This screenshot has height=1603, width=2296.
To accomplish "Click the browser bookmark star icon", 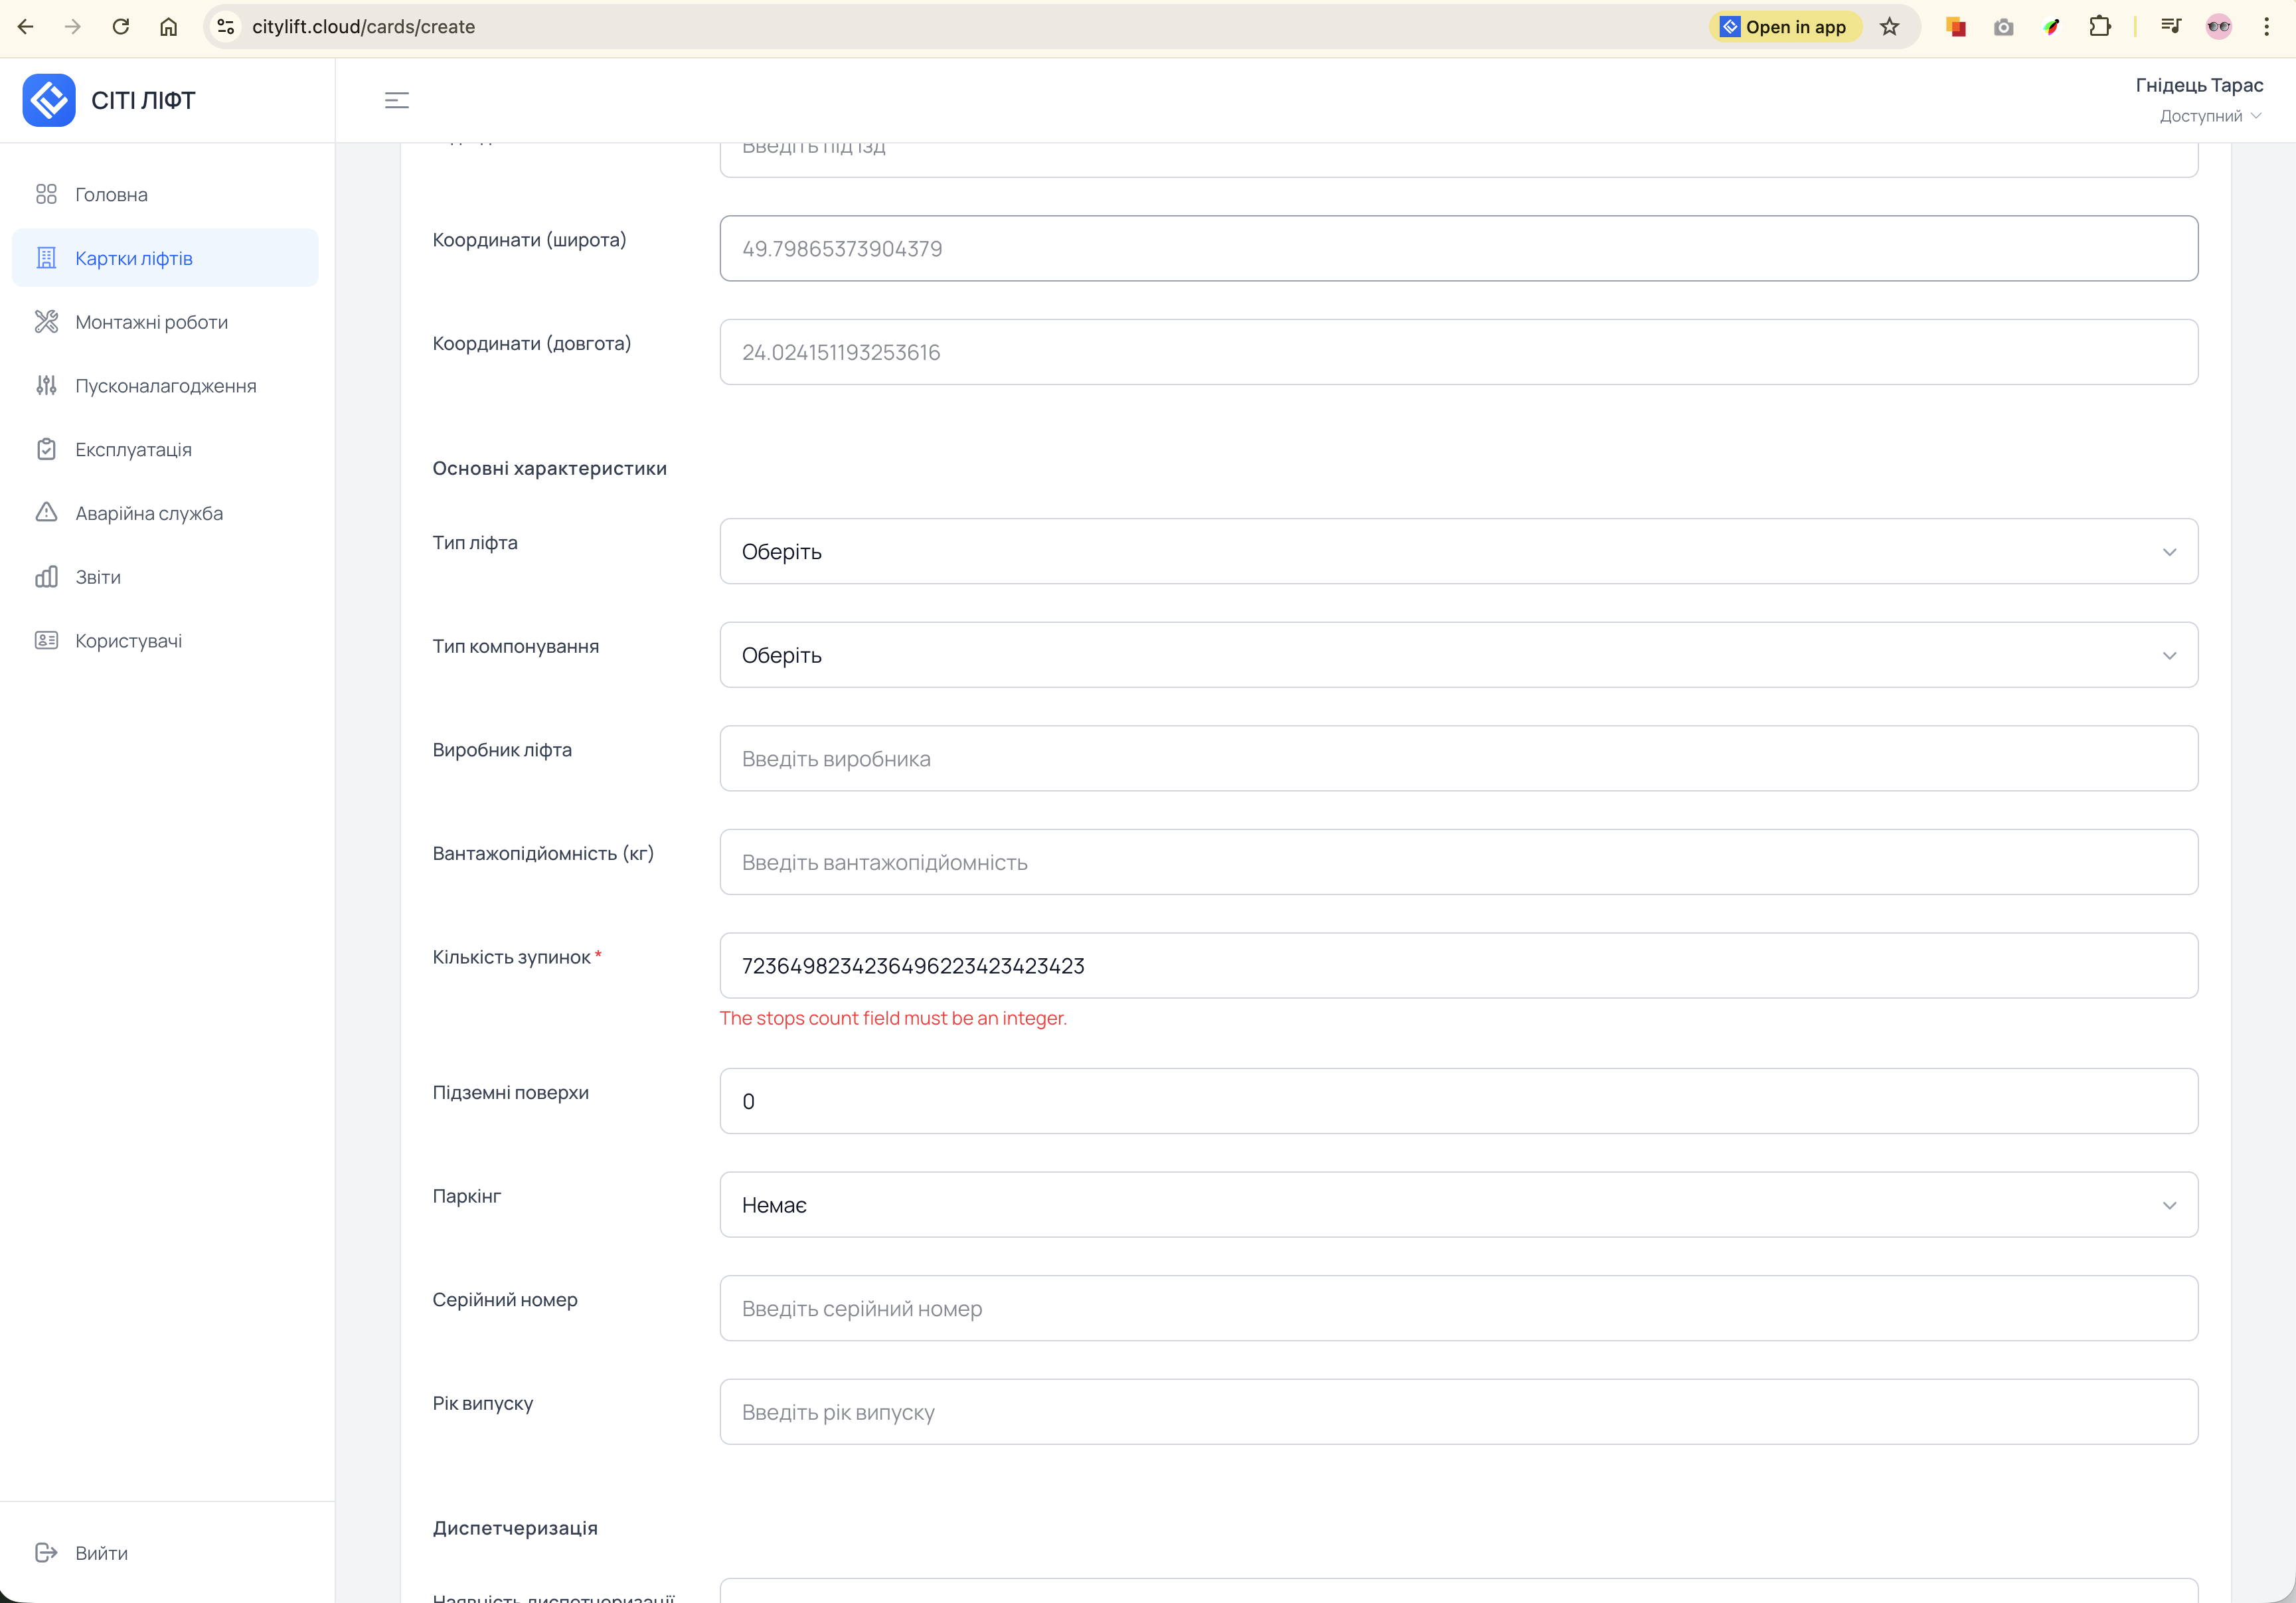I will 1889,27.
